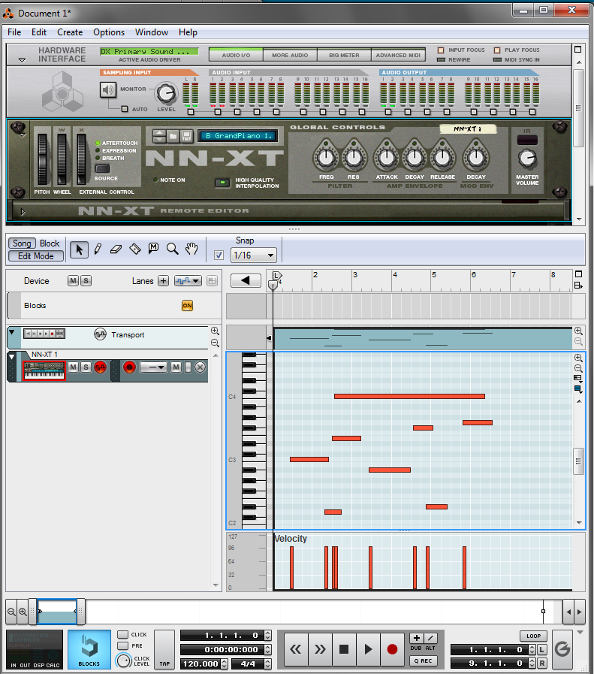Click the go-to-left-locator arrow button
Screen dimensions: 594x674
(246, 281)
